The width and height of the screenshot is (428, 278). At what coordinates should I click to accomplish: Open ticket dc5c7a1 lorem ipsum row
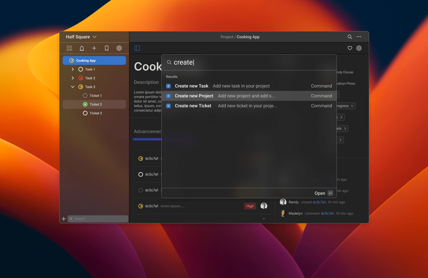tap(202, 206)
